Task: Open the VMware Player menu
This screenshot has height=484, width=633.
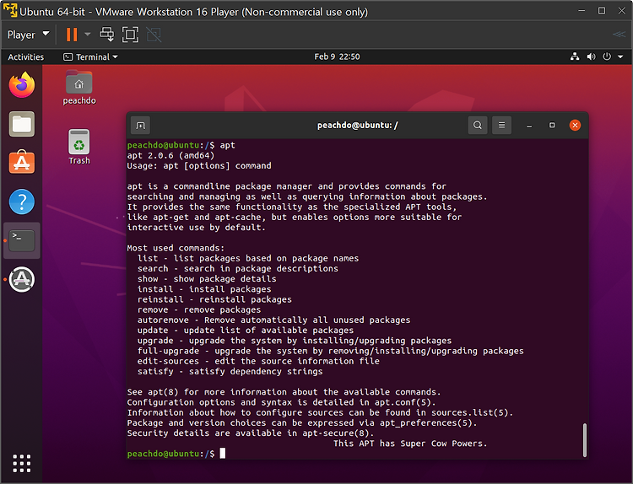Action: click(x=28, y=35)
